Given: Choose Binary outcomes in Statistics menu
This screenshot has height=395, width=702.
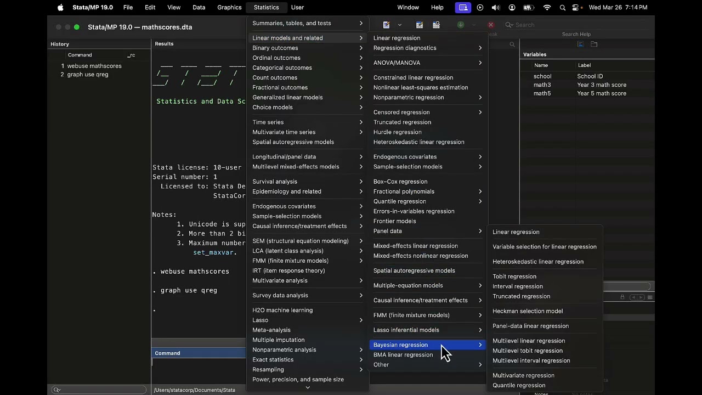Looking at the screenshot, I should tap(307, 48).
